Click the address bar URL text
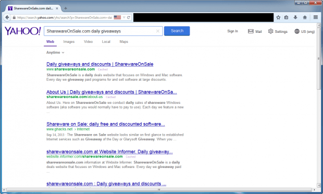The height and width of the screenshot is (194, 323). coord(65,18)
